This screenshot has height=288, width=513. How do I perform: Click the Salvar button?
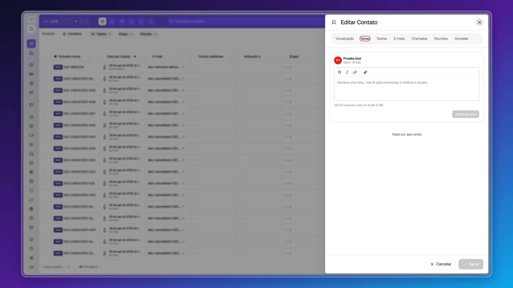471,264
